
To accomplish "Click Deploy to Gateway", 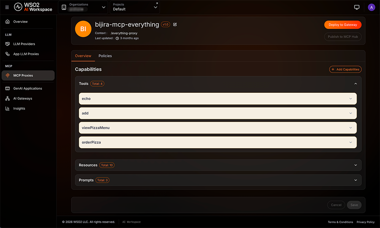I will [343, 25].
